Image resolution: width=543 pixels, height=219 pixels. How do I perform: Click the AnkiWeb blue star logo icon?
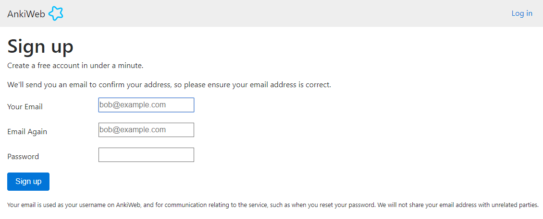pos(56,13)
